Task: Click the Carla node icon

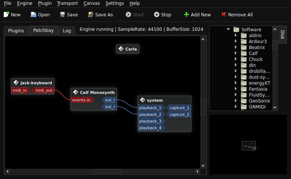Action: 121,49
